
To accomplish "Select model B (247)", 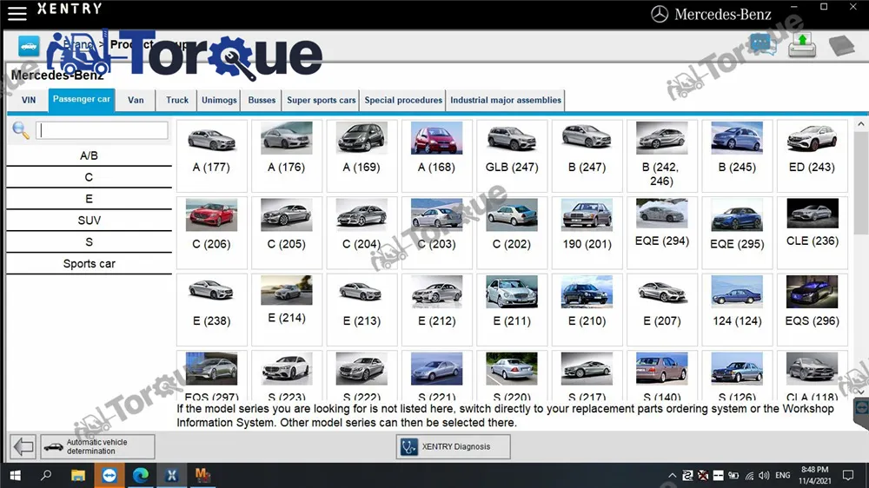I will pyautogui.click(x=587, y=155).
